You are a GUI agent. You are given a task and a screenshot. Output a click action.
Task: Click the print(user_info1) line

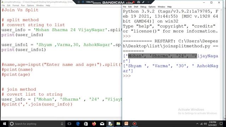click(x=24, y=50)
